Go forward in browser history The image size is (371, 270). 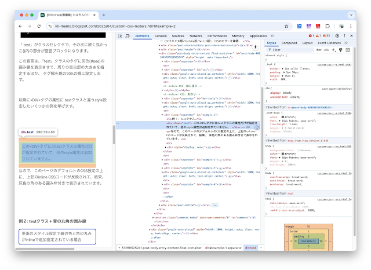30,26
